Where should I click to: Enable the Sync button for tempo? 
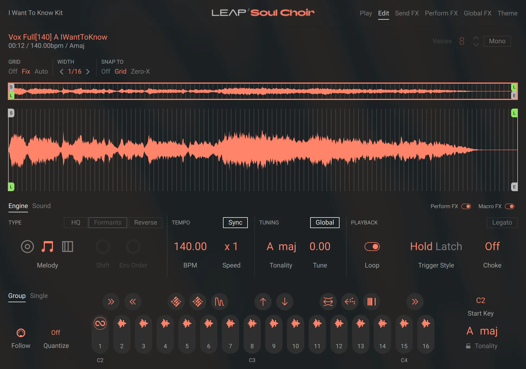(x=235, y=222)
